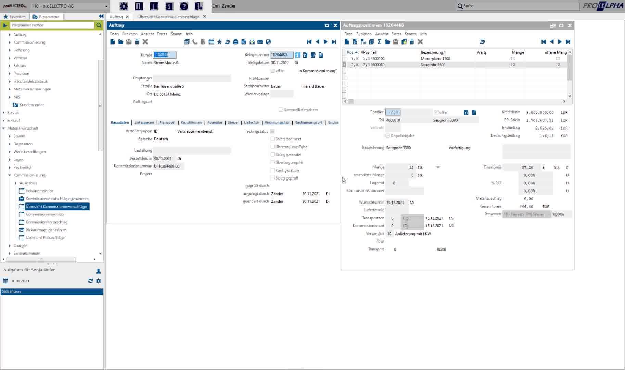Viewport: 625px width, 370px height.
Task: Click the info icon in top bar
Action: (169, 6)
